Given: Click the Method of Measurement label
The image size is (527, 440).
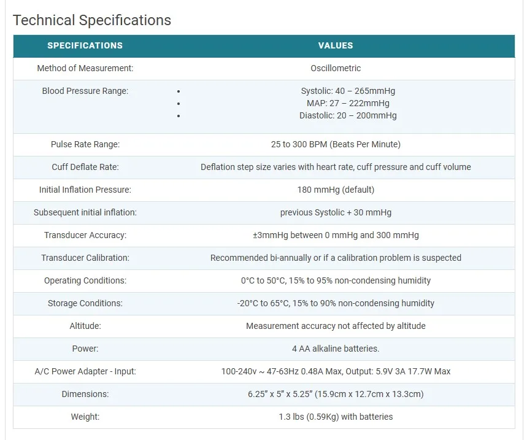Looking at the screenshot, I should pyautogui.click(x=85, y=68).
